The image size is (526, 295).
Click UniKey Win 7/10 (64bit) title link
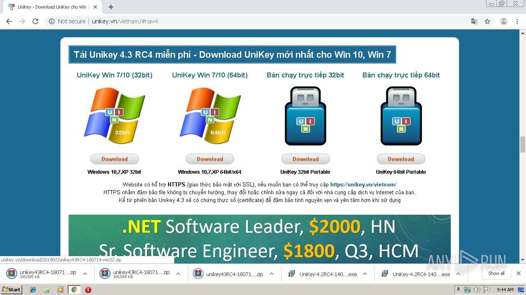pyautogui.click(x=210, y=75)
